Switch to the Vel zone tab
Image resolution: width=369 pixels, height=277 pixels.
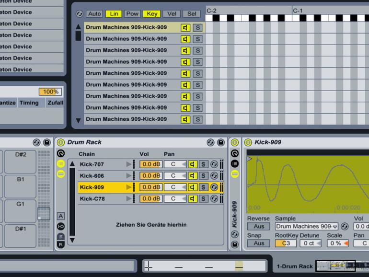coord(172,14)
